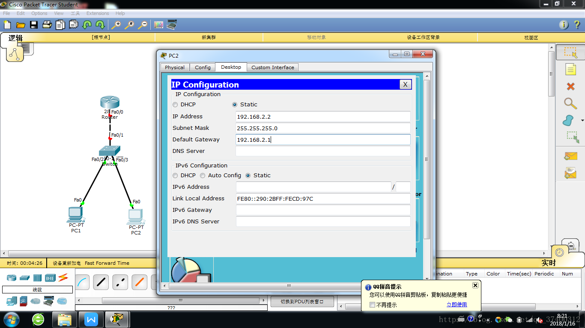Select the Switches device category
The height and width of the screenshot is (328, 585).
(x=24, y=278)
